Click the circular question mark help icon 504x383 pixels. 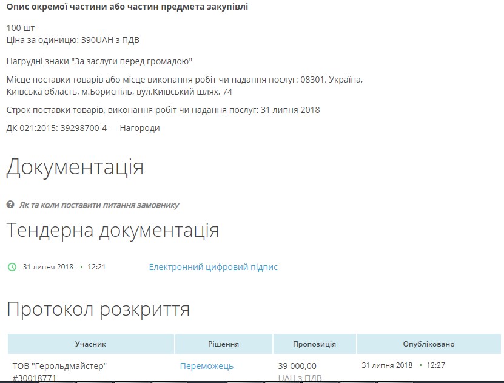[x=8, y=205]
